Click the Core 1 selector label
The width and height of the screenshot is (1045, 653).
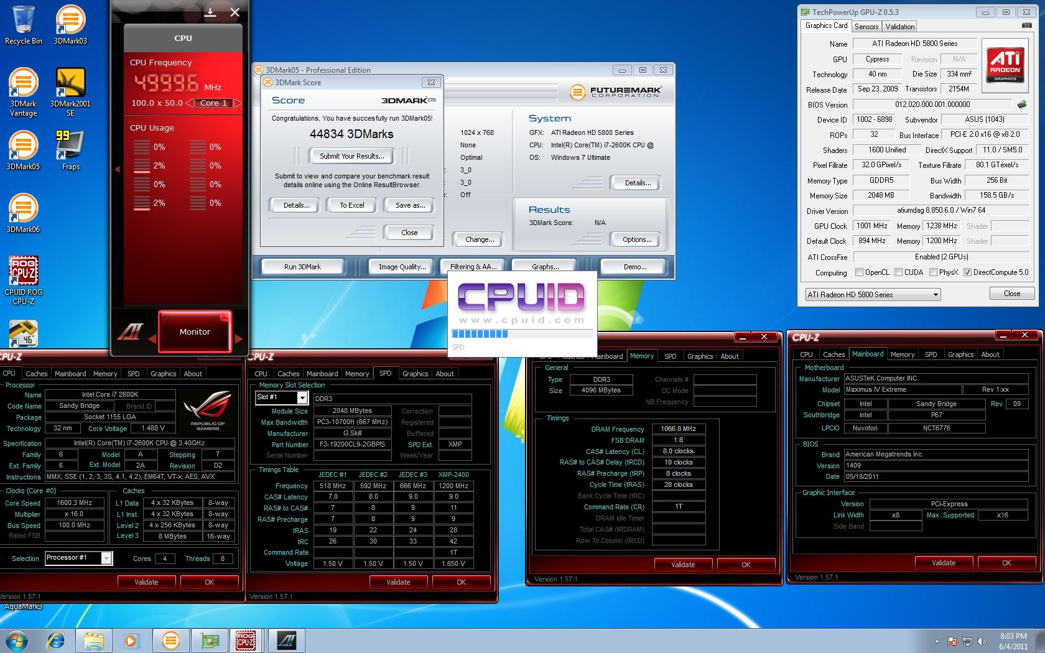click(x=213, y=103)
